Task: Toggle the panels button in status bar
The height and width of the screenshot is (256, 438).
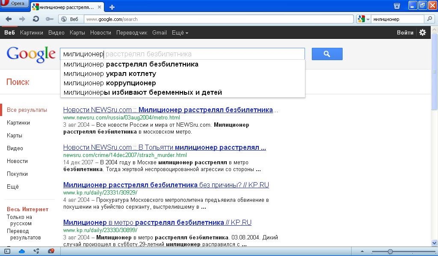Action: click(x=7, y=251)
